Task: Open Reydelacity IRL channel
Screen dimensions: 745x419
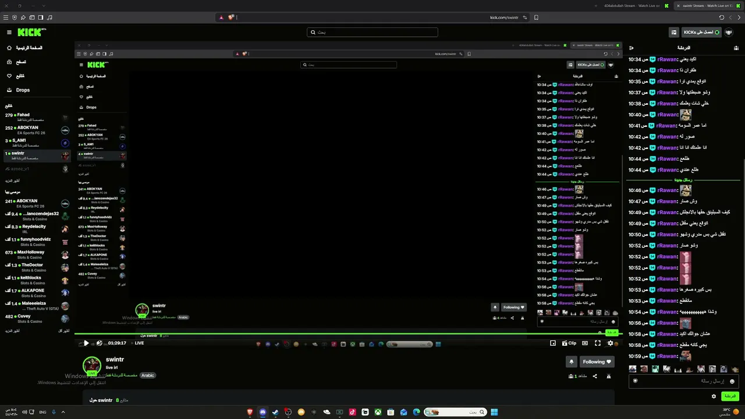Action: [x=37, y=229]
